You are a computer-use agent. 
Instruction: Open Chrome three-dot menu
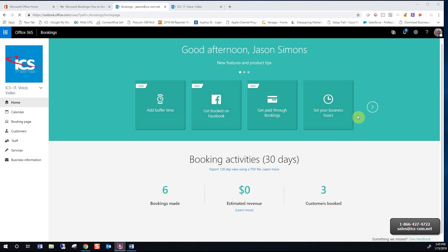click(439, 15)
